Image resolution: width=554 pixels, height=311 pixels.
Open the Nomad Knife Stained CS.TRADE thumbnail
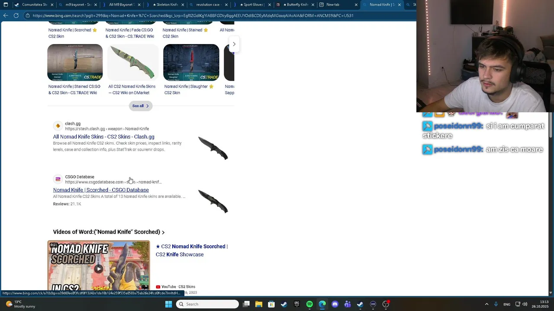75,62
